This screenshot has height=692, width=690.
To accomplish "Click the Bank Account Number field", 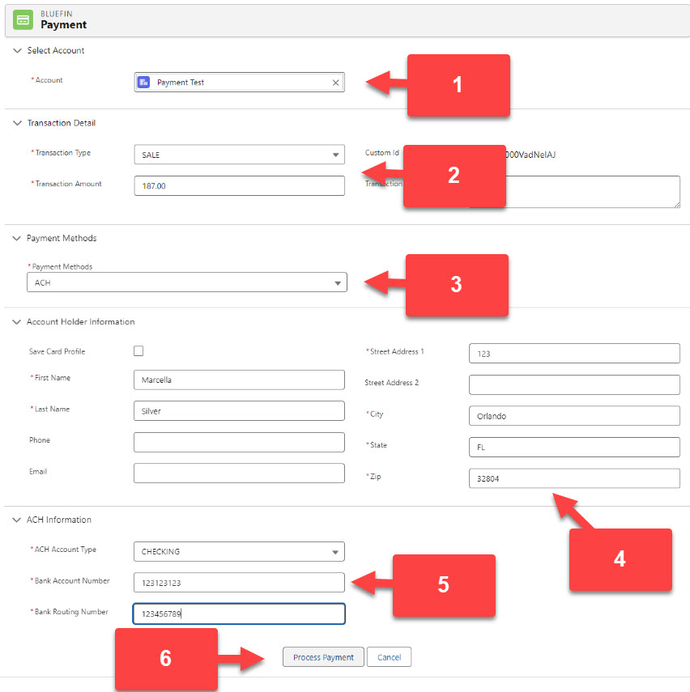I will point(239,583).
